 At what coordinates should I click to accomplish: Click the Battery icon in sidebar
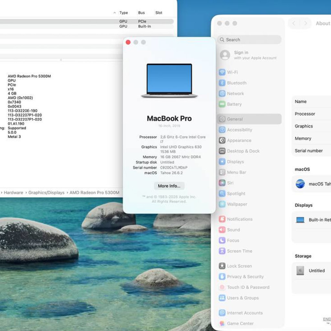222,104
